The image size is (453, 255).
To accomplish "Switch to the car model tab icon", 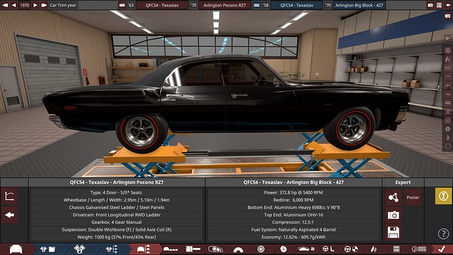I will click(x=16, y=249).
